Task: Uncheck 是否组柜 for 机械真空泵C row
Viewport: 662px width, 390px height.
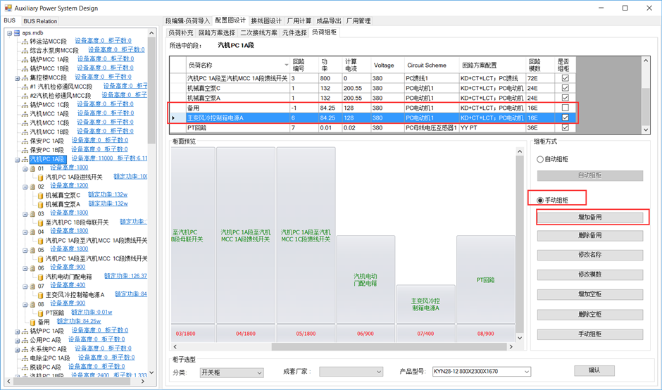Action: 566,88
